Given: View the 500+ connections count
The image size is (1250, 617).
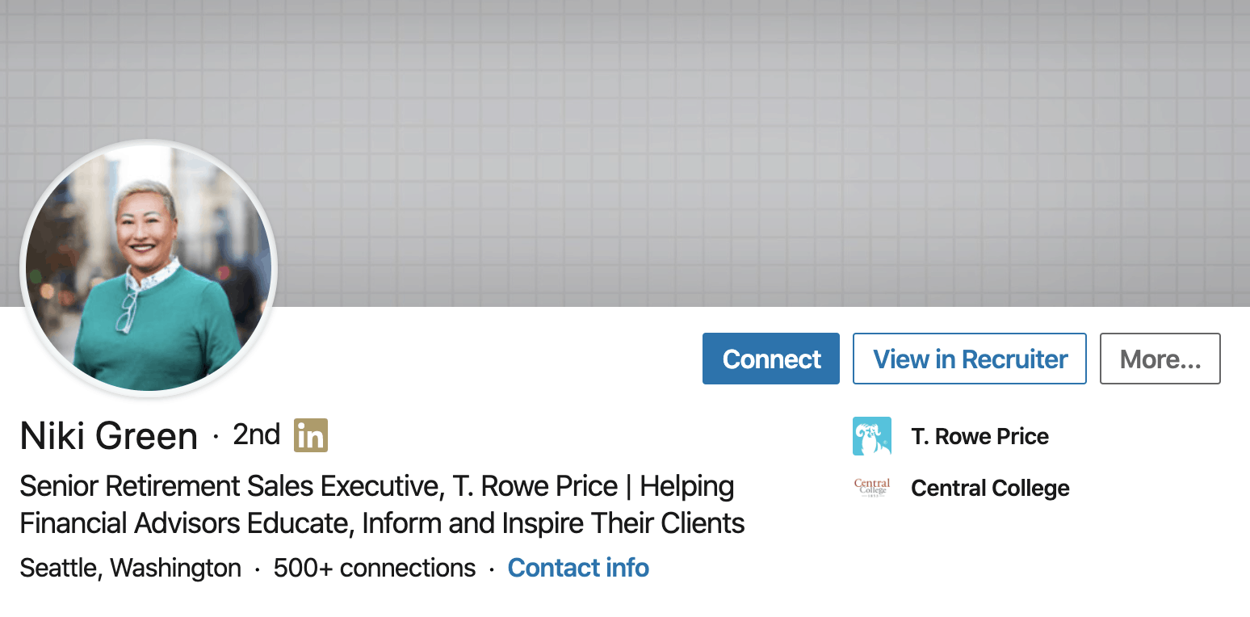Looking at the screenshot, I should tap(375, 568).
